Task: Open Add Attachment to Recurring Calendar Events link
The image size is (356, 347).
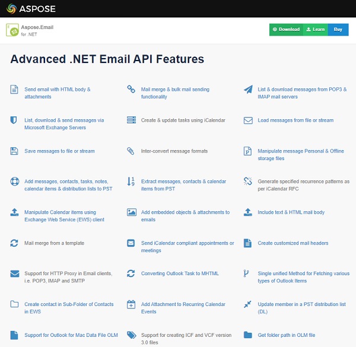Action: pyautogui.click(x=183, y=308)
